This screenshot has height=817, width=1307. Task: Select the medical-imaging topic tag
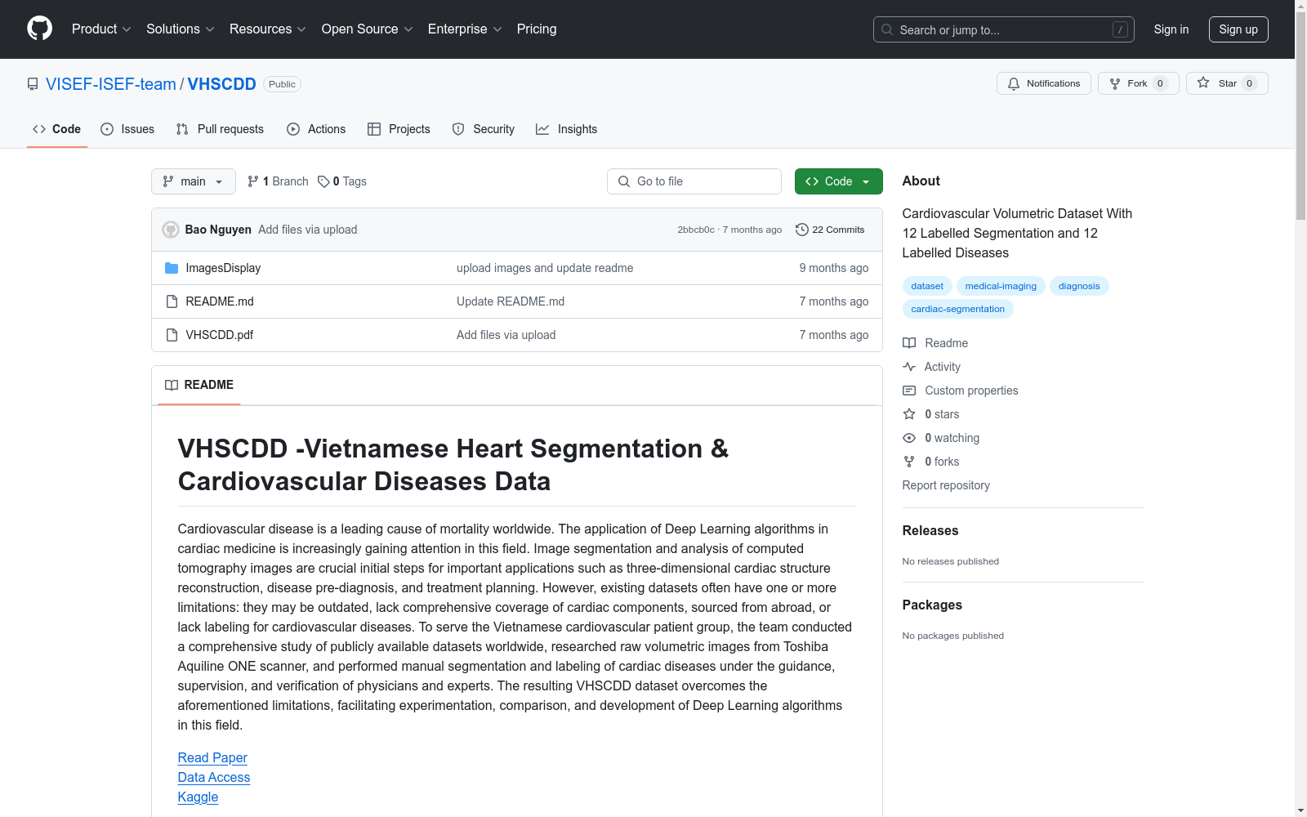(1001, 286)
